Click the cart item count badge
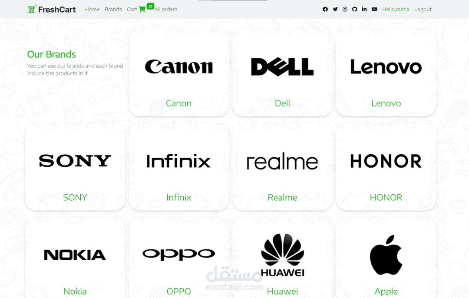The image size is (469, 298). pyautogui.click(x=150, y=6)
